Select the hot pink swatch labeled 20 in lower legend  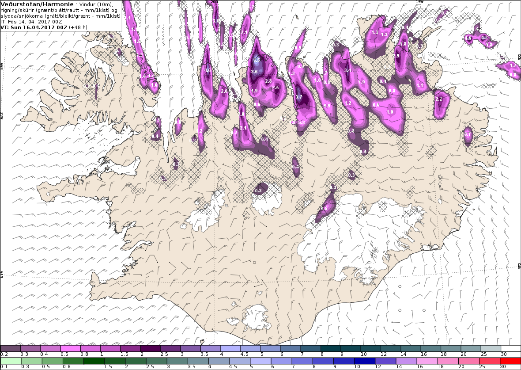click(x=469, y=361)
